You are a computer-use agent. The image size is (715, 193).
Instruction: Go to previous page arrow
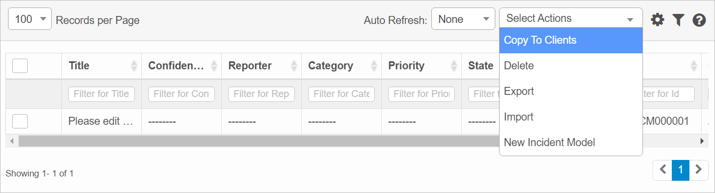pos(663,170)
